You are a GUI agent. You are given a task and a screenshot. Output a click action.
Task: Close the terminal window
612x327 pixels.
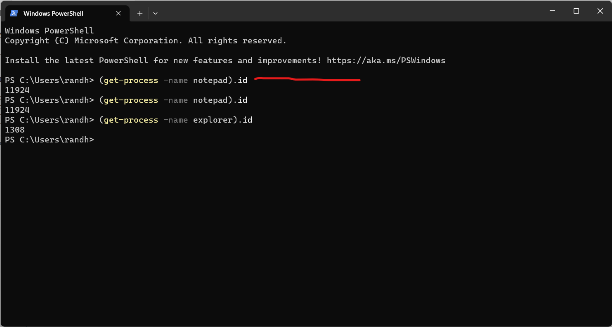(600, 11)
